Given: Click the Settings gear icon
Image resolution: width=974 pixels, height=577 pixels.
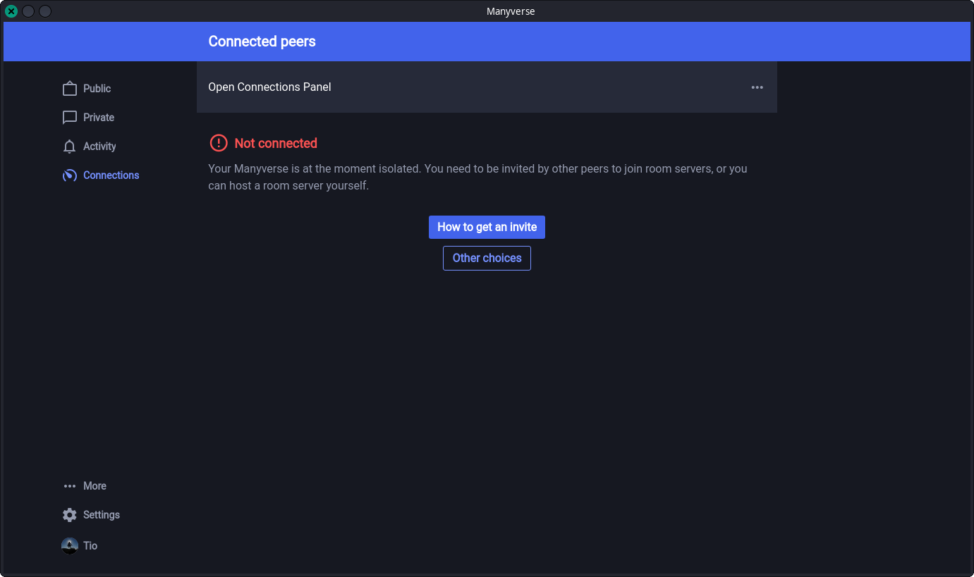Looking at the screenshot, I should 69,515.
